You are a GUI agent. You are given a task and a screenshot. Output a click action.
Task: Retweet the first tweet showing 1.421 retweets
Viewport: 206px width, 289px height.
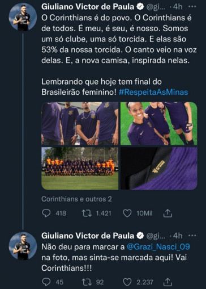tap(87, 213)
